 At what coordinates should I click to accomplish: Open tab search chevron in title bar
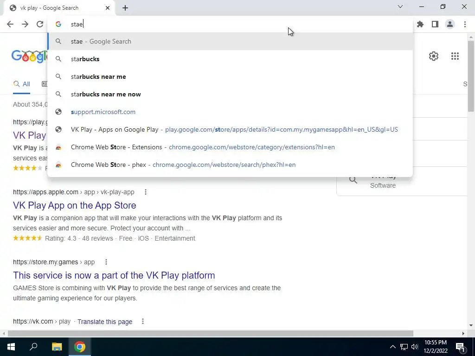pyautogui.click(x=400, y=6)
